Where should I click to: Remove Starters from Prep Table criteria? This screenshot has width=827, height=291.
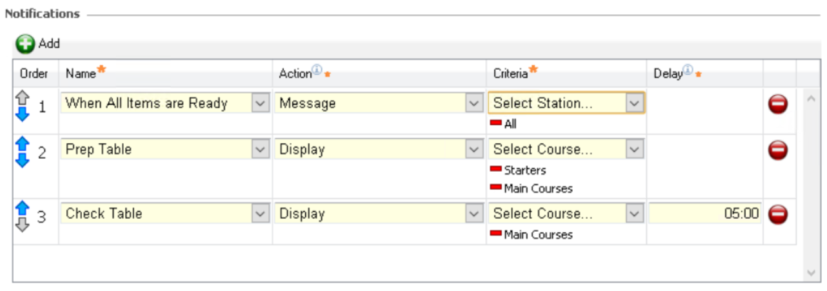coord(496,170)
